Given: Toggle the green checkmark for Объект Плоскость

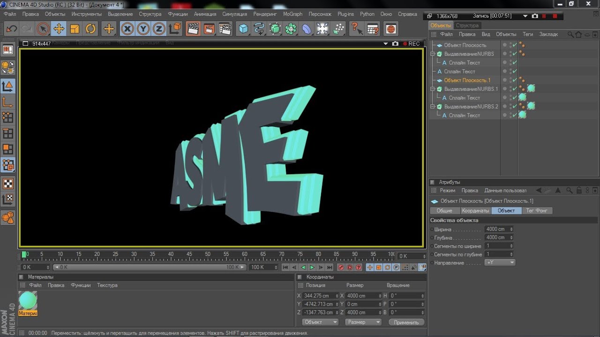Looking at the screenshot, I should pos(515,45).
